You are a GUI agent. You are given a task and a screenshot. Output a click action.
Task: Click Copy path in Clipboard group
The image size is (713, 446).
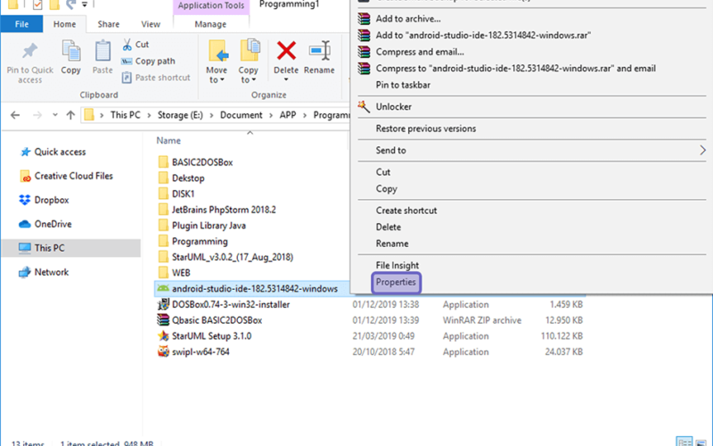[x=148, y=61]
